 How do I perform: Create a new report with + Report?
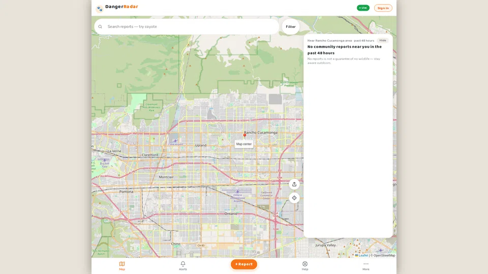coord(243,264)
